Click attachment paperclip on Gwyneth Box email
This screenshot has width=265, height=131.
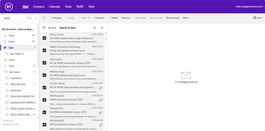(x=100, y=113)
